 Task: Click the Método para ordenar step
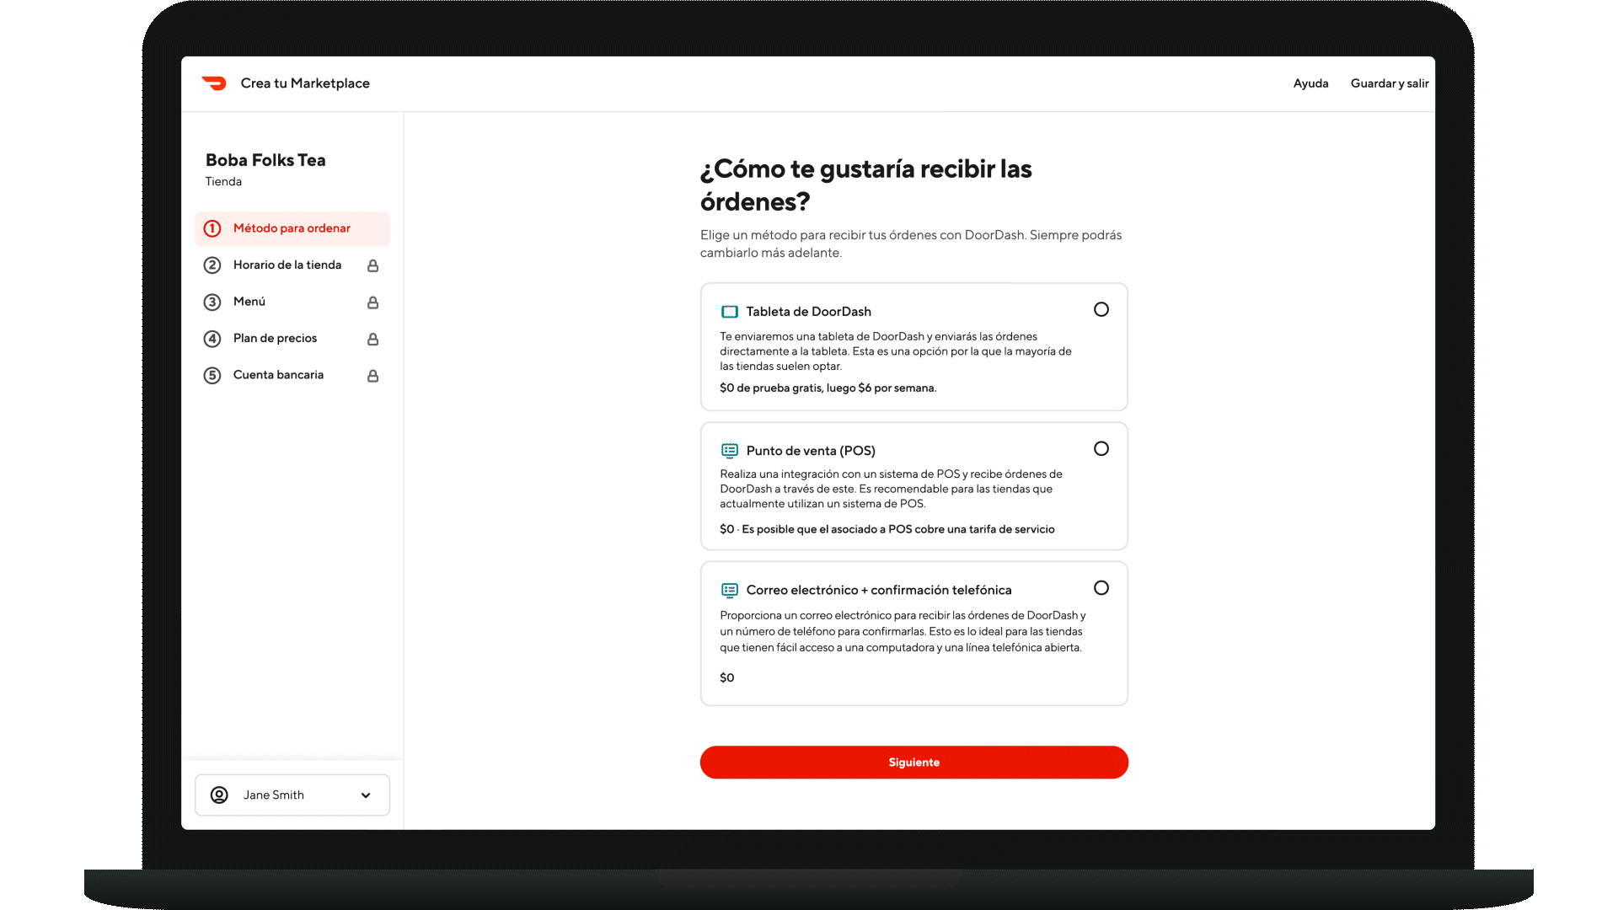tap(291, 227)
